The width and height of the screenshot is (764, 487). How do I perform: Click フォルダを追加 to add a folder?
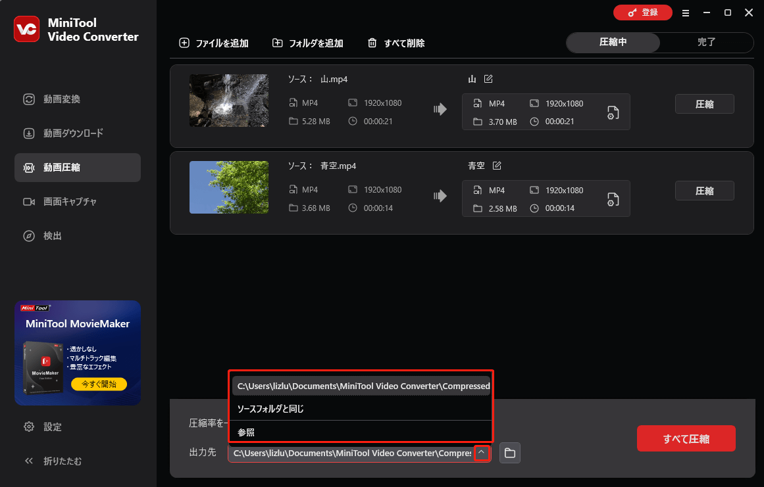click(x=307, y=43)
